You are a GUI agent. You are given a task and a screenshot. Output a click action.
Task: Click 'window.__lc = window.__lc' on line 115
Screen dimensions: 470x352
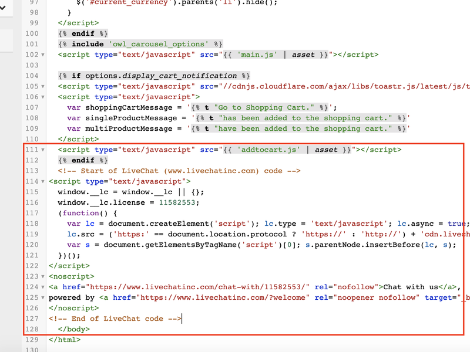115,192
